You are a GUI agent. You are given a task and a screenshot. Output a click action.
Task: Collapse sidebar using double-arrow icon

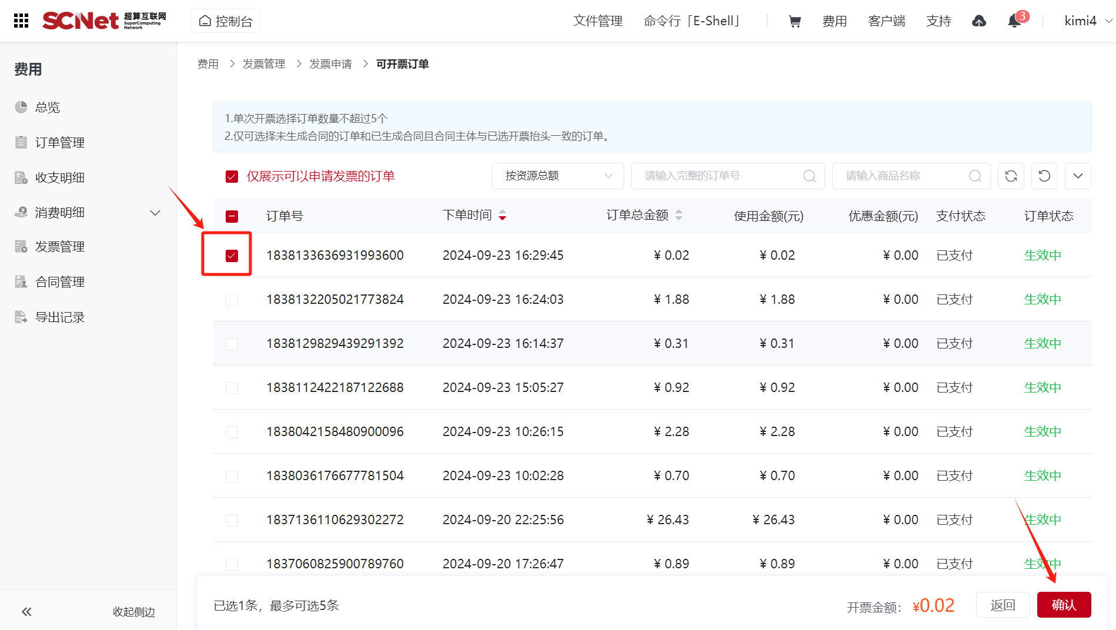(26, 612)
